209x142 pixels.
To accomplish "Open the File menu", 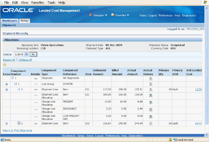I will pyautogui.click(x=7, y=3).
